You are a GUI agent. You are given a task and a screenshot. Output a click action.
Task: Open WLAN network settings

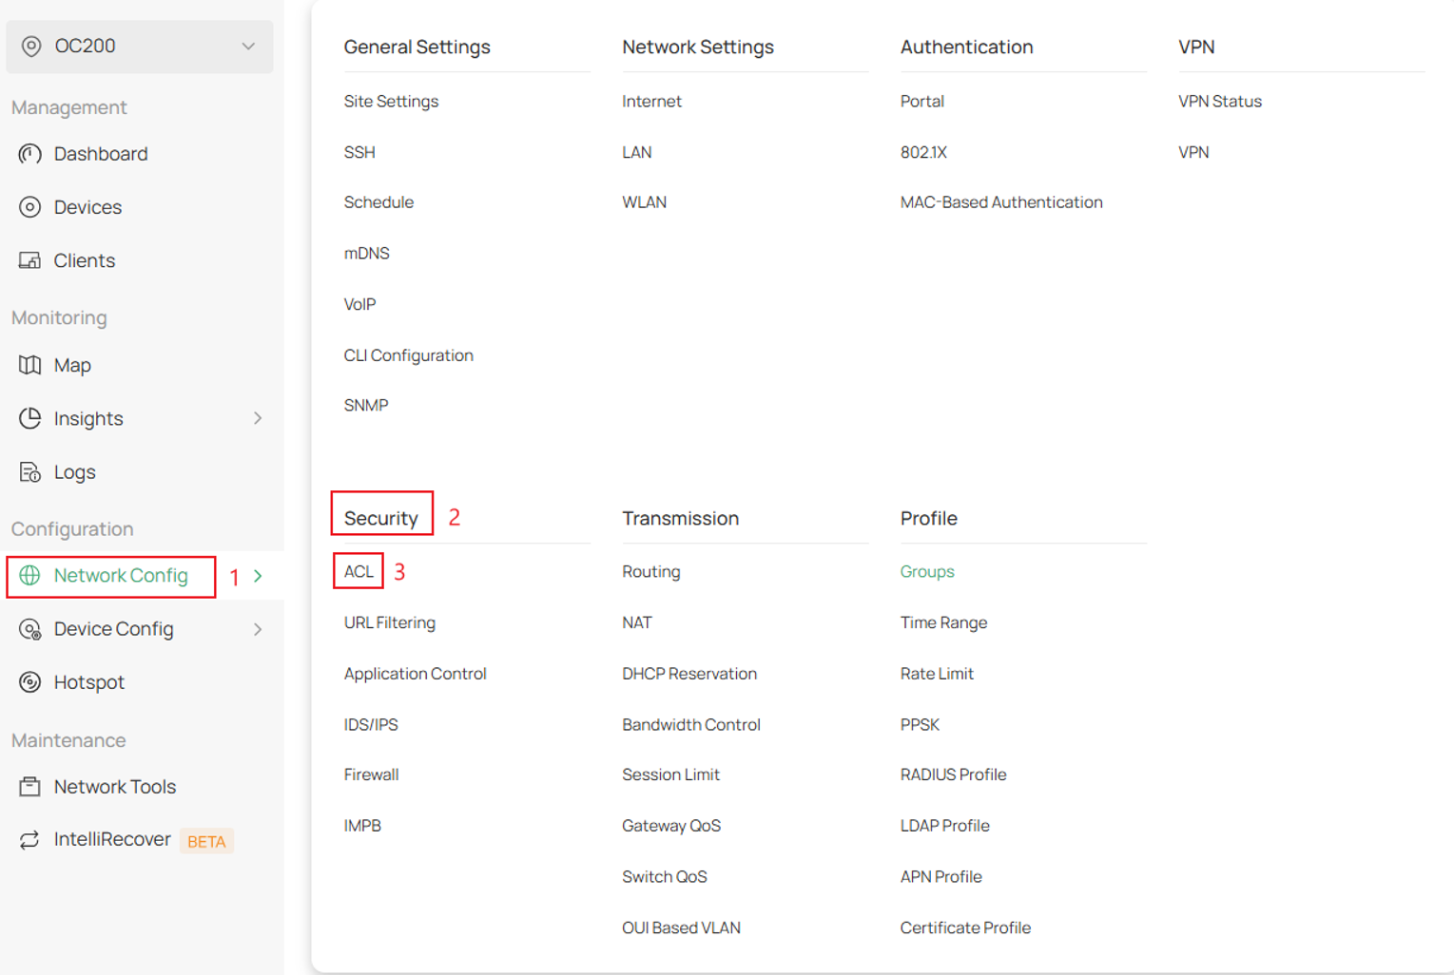(644, 202)
